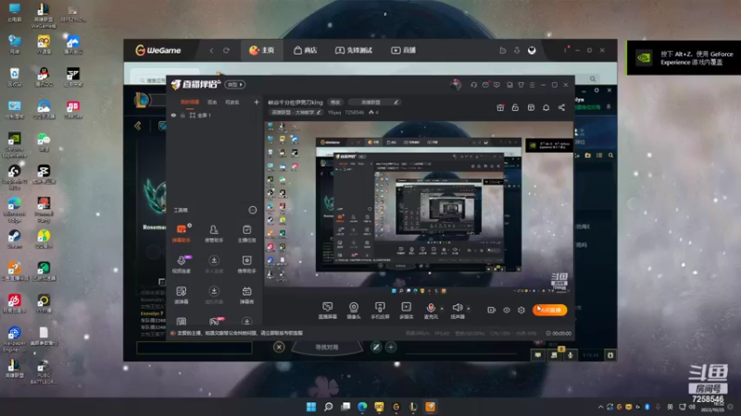Image resolution: width=741 pixels, height=416 pixels.
Task: Toggle preview eye icon near start button
Action: [x=507, y=310]
